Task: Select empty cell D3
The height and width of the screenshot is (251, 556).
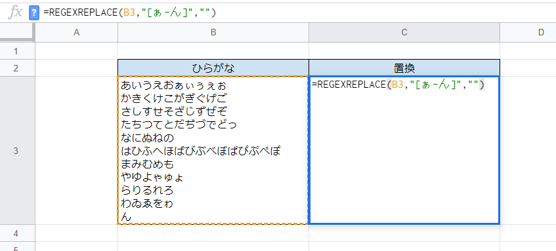Action: (528, 151)
